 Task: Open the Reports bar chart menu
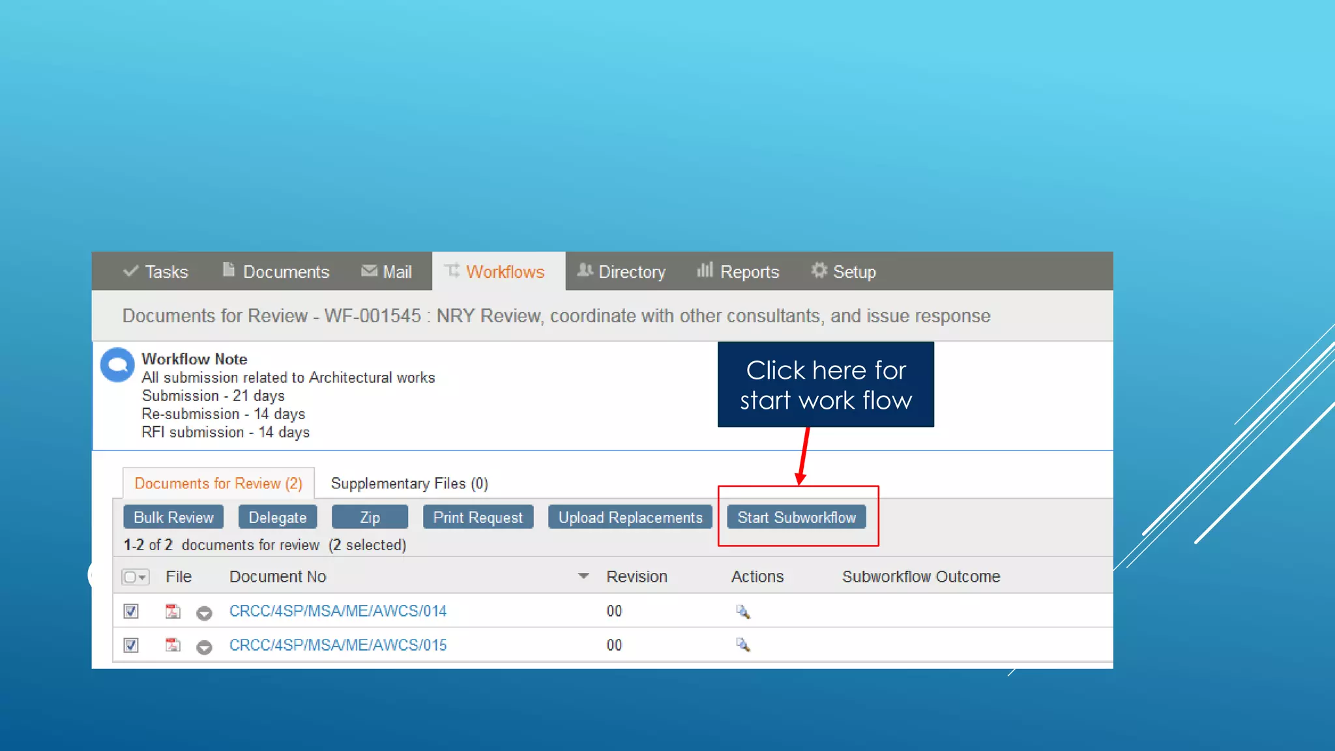coord(737,271)
